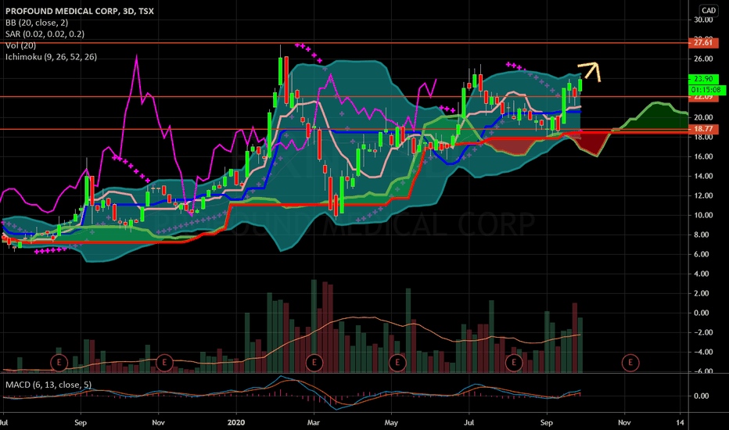Click the 10.00 price axis value
Screen dimensions: 729x430
(x=703, y=215)
